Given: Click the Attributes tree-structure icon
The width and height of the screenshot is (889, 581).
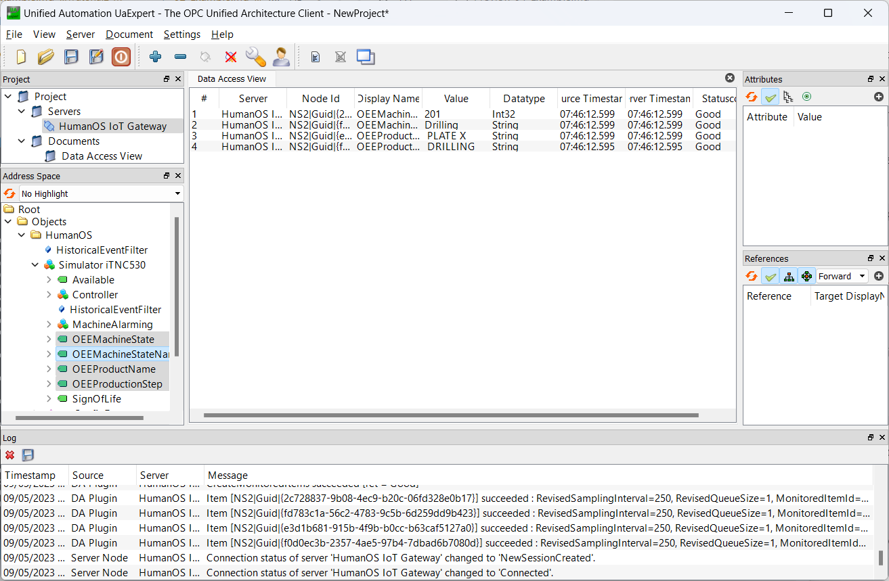Looking at the screenshot, I should (x=788, y=97).
